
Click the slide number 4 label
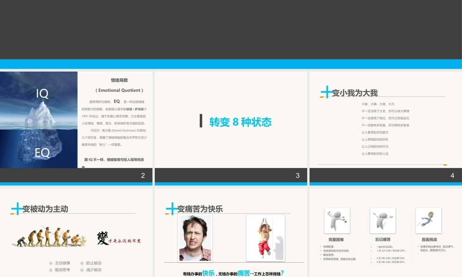click(454, 175)
